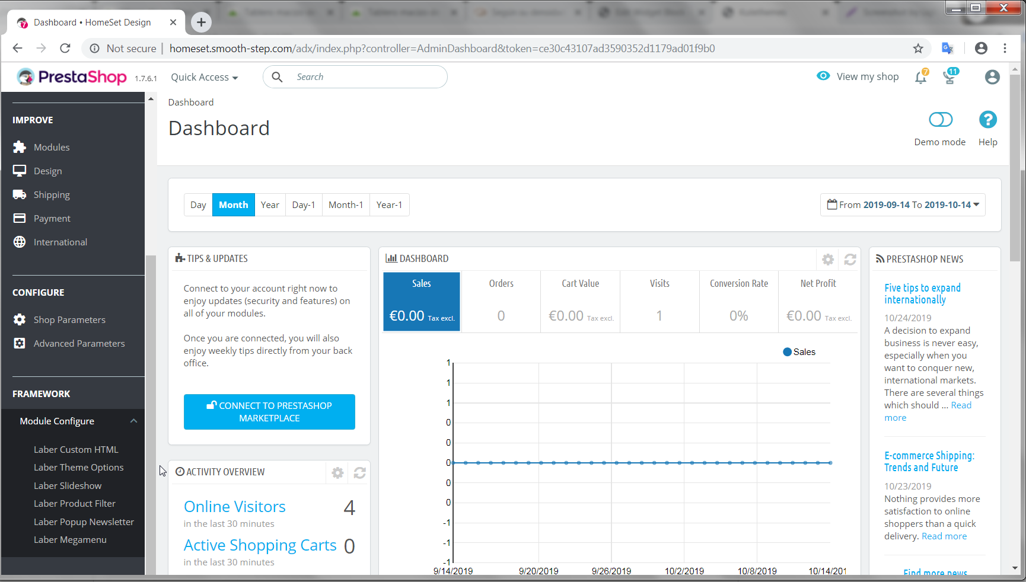Click Connect to PrestaShop Marketplace button
Viewport: 1026px width, 582px height.
coord(269,412)
